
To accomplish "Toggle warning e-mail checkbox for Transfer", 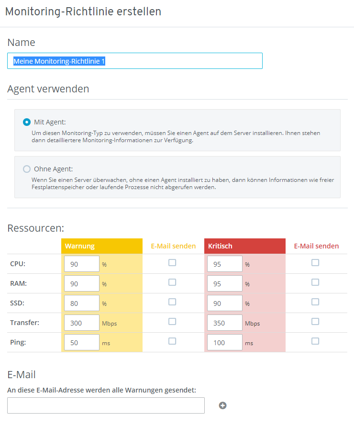I will coord(172,322).
